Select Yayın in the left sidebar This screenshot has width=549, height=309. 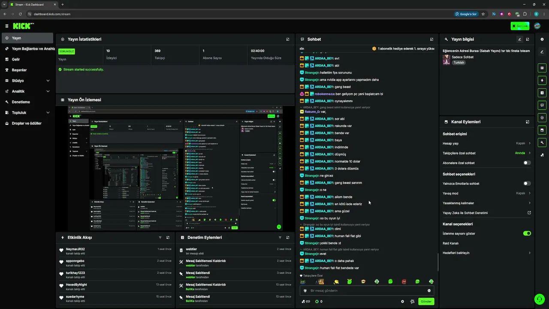point(28,38)
